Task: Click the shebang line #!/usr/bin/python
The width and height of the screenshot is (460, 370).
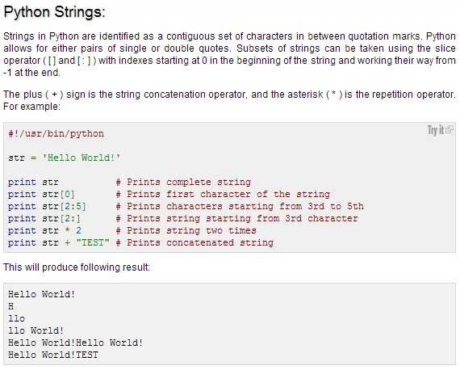Action: (x=56, y=133)
